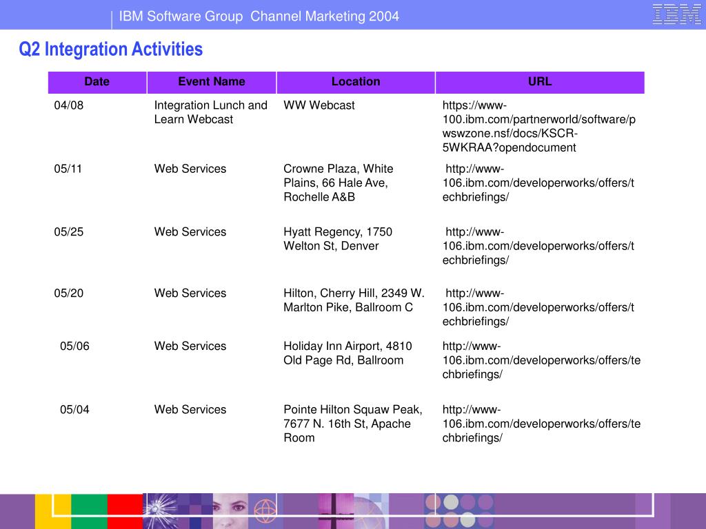Open the techbriefings URL in 05/06 row
The height and width of the screenshot is (529, 706).
coord(541,360)
